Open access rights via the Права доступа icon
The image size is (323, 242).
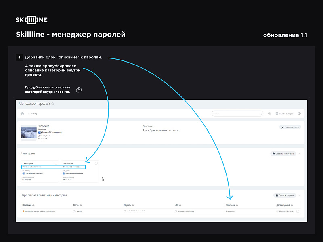click(277, 113)
